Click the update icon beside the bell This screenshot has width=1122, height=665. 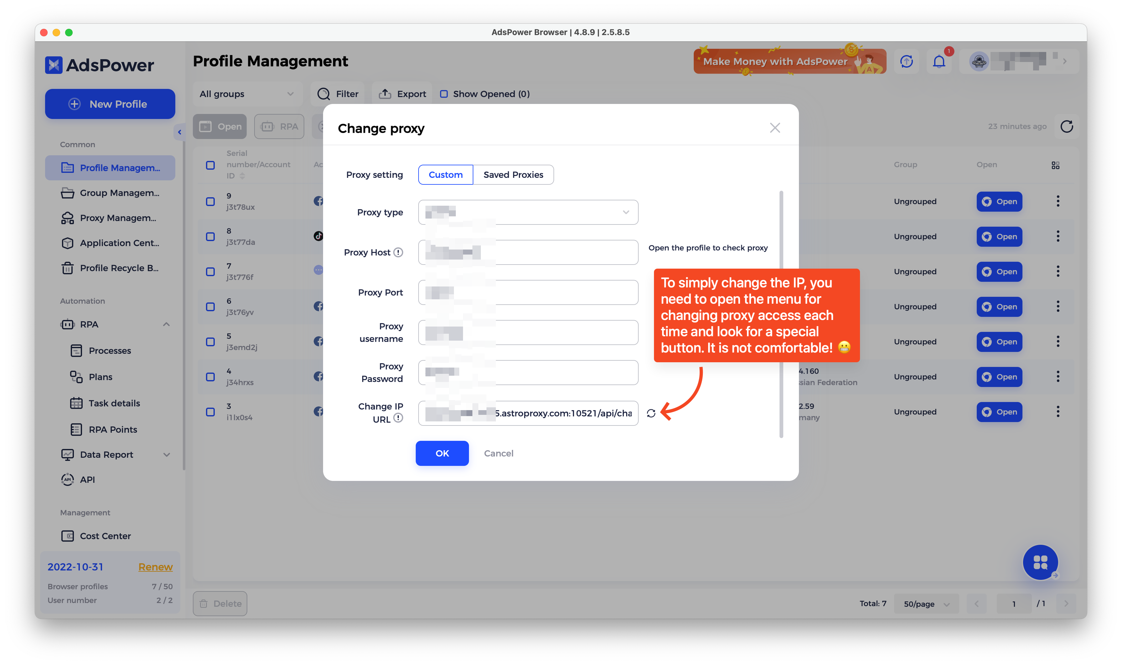(907, 61)
